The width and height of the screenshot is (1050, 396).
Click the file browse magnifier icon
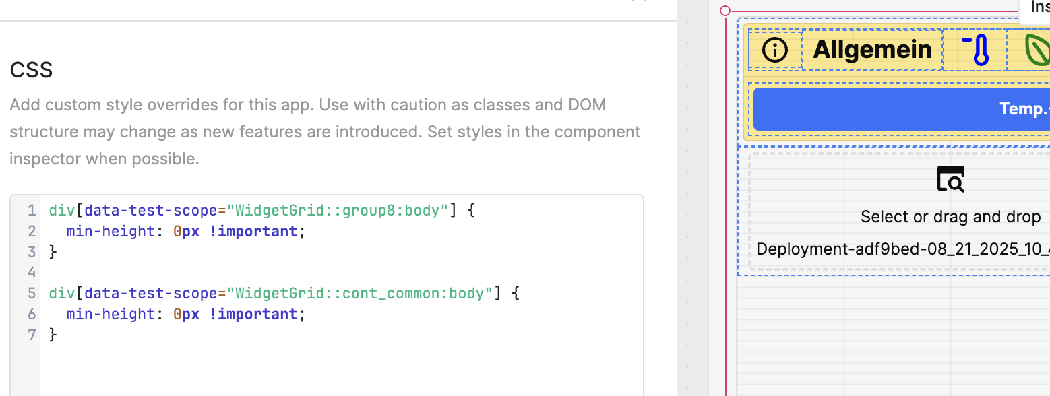[x=951, y=179]
